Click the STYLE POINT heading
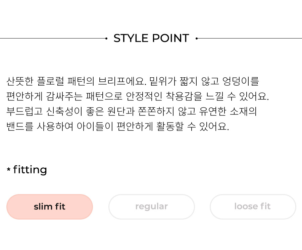The image size is (302, 250). 151,38
